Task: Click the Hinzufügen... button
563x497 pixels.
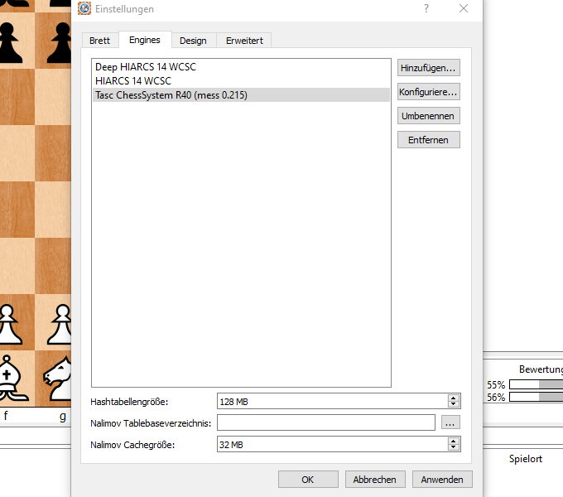Action: 428,68
